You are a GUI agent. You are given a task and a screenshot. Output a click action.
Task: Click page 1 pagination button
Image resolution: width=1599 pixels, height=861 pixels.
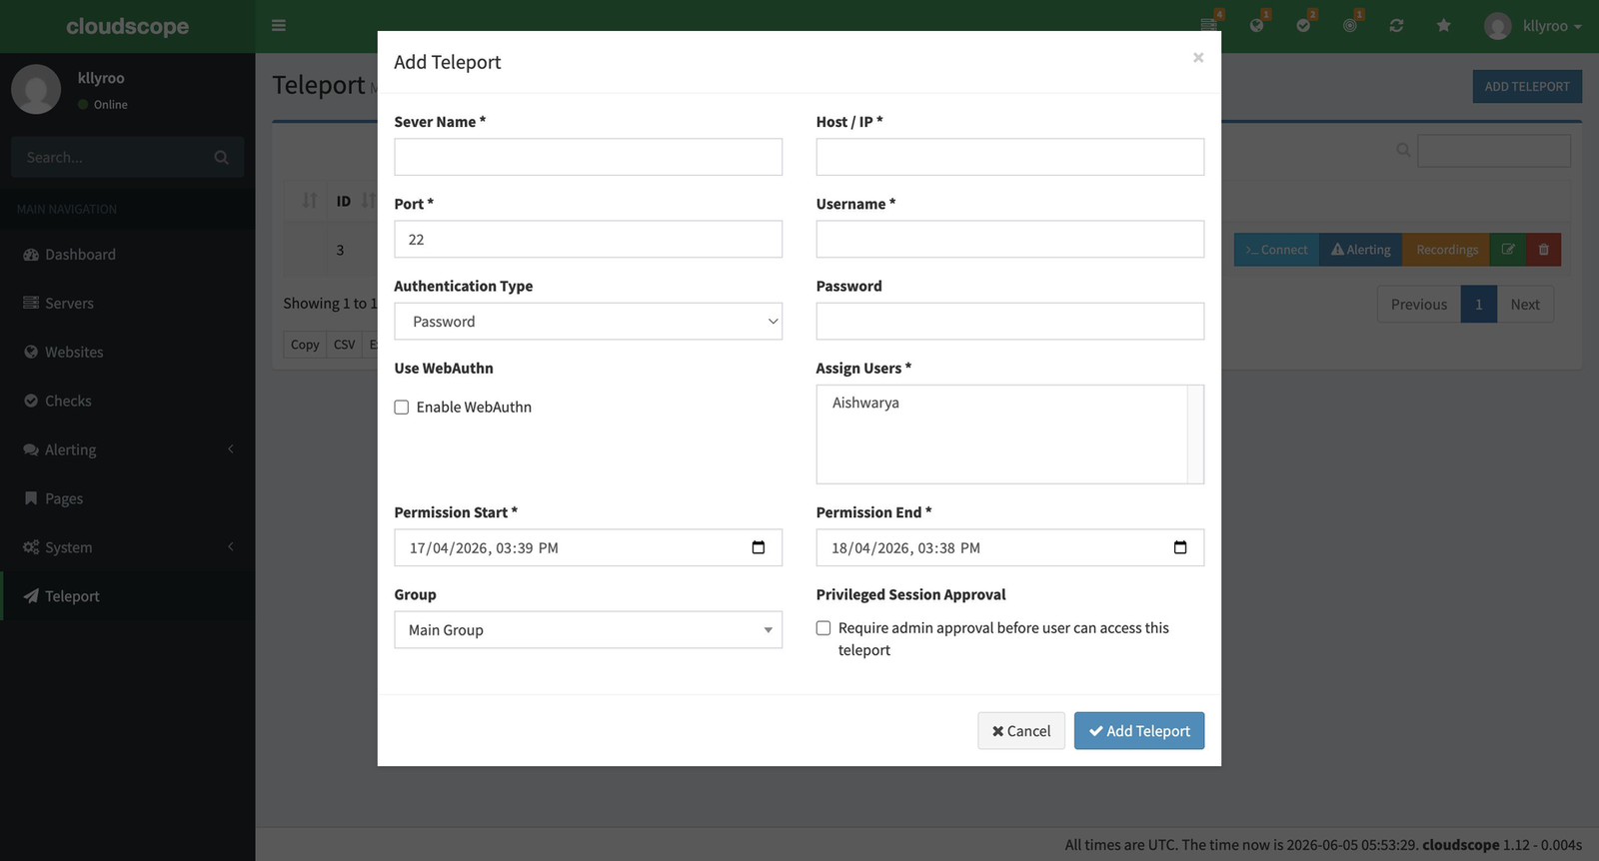tap(1478, 305)
